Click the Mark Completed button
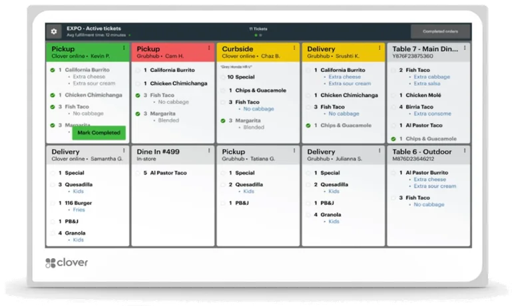The image size is (512, 306). click(x=99, y=133)
